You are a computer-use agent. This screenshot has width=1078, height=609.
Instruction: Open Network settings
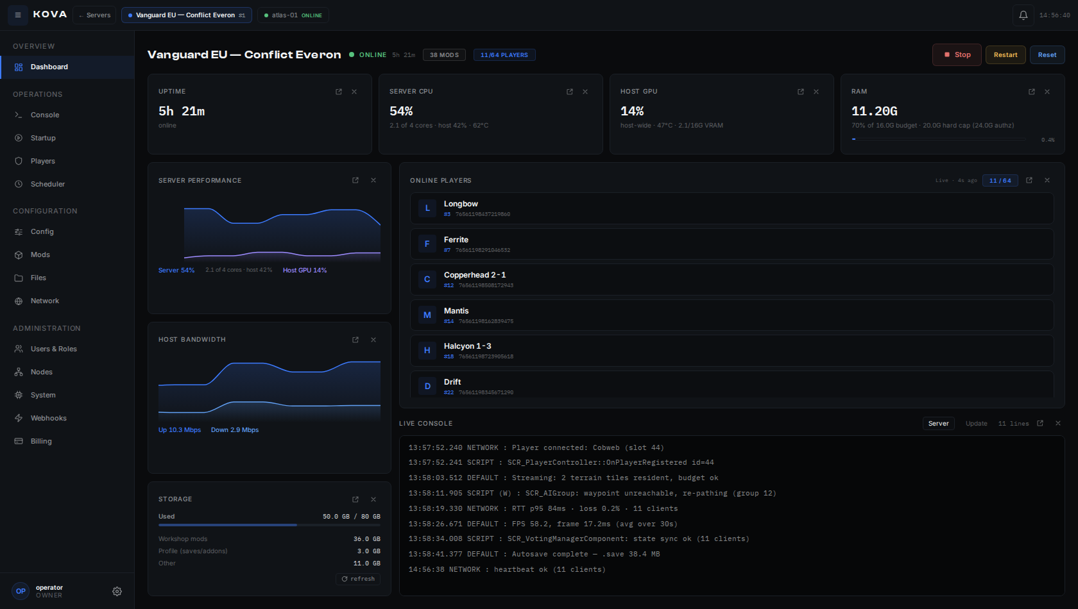pyautogui.click(x=67, y=301)
